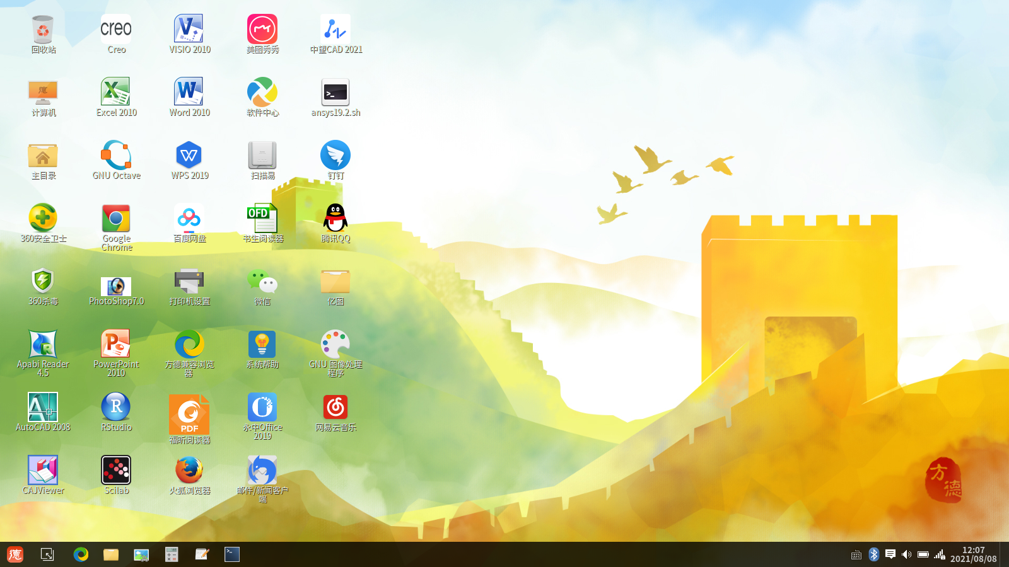Click the clock showing 12:07
Viewport: 1009px width, 567px height.
coord(974,554)
